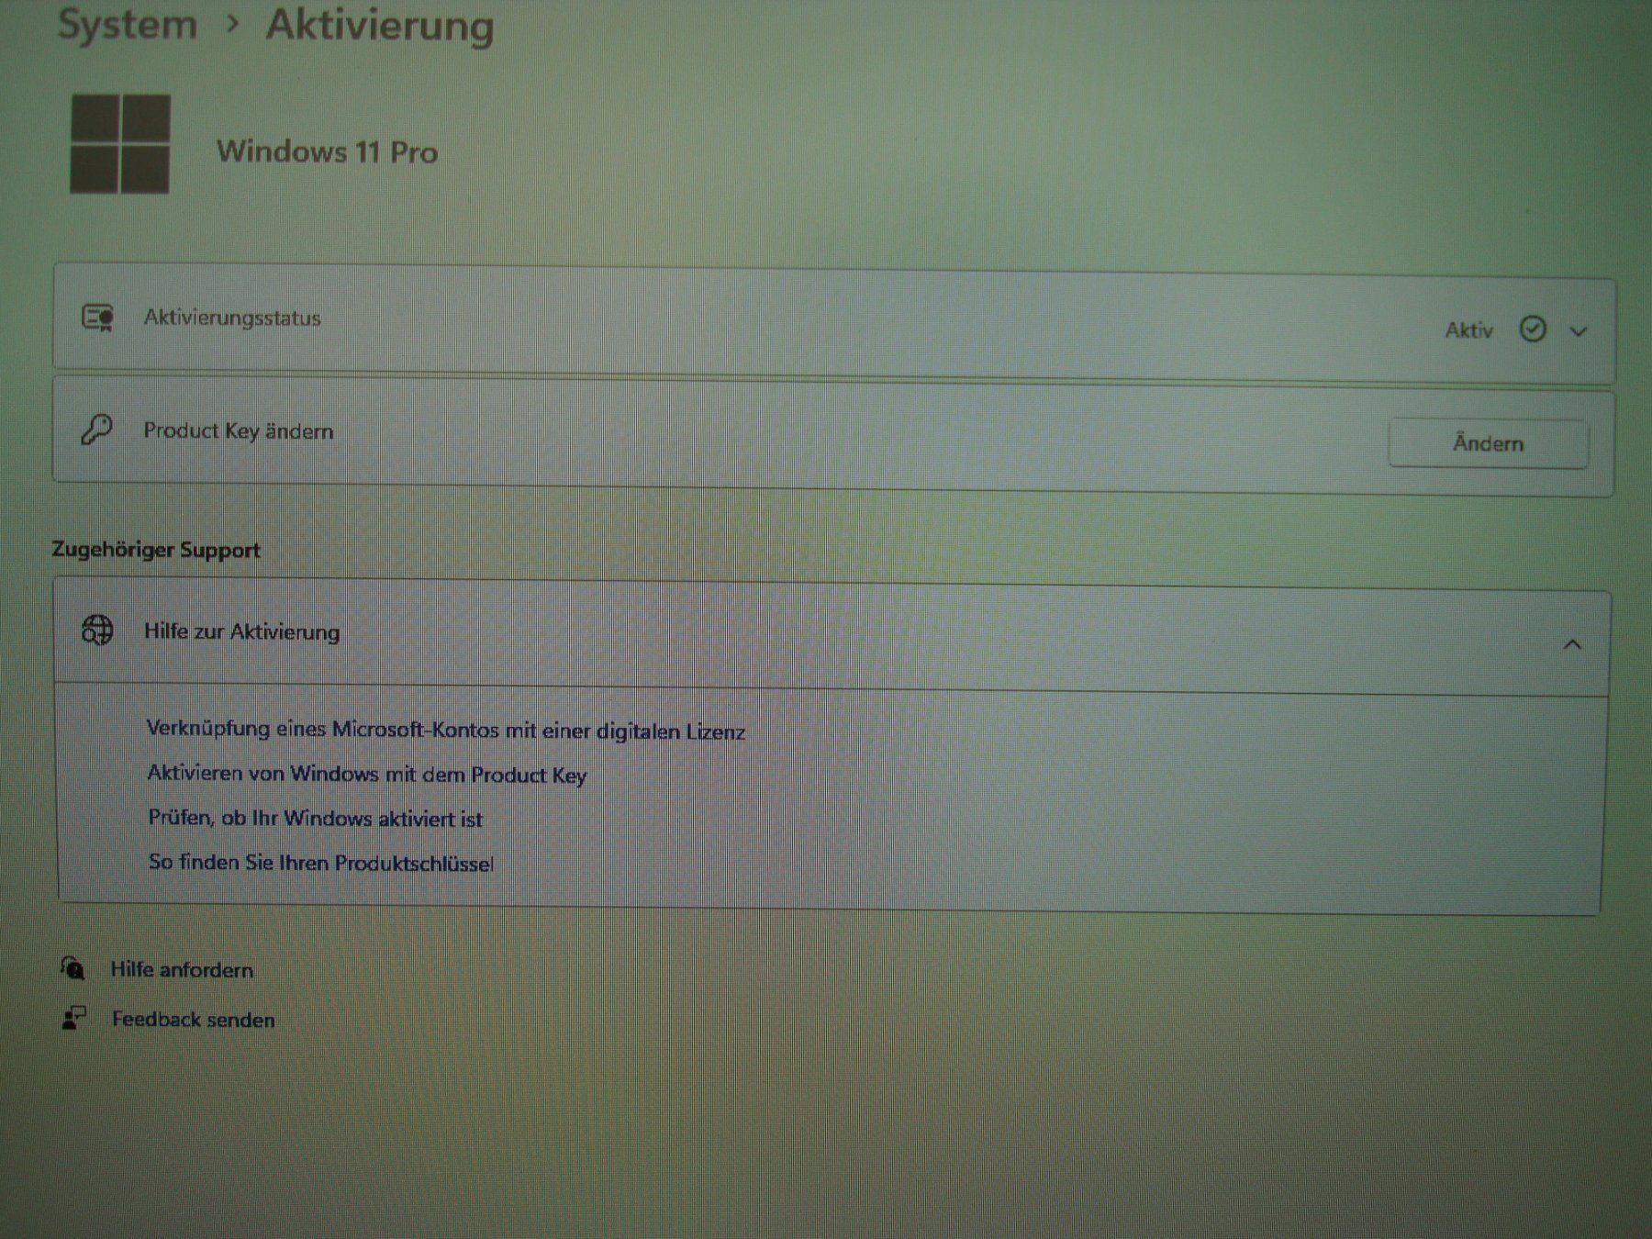The image size is (1652, 1239).
Task: Open link So finden Sie Ihren Produktschlüssel
Action: tap(321, 863)
